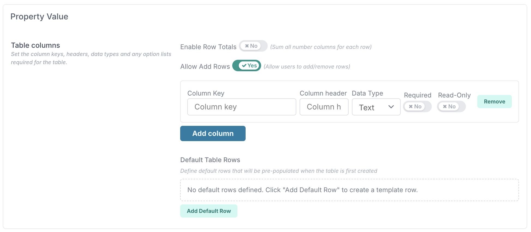Click the Add Default Row button
This screenshot has width=531, height=232.
209,211
